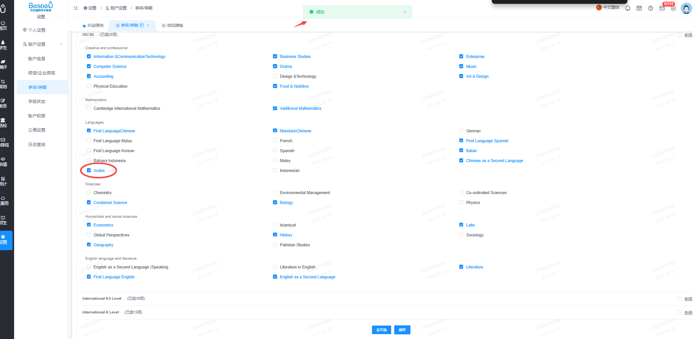
Task: Click the 保存 save button
Action: click(402, 330)
